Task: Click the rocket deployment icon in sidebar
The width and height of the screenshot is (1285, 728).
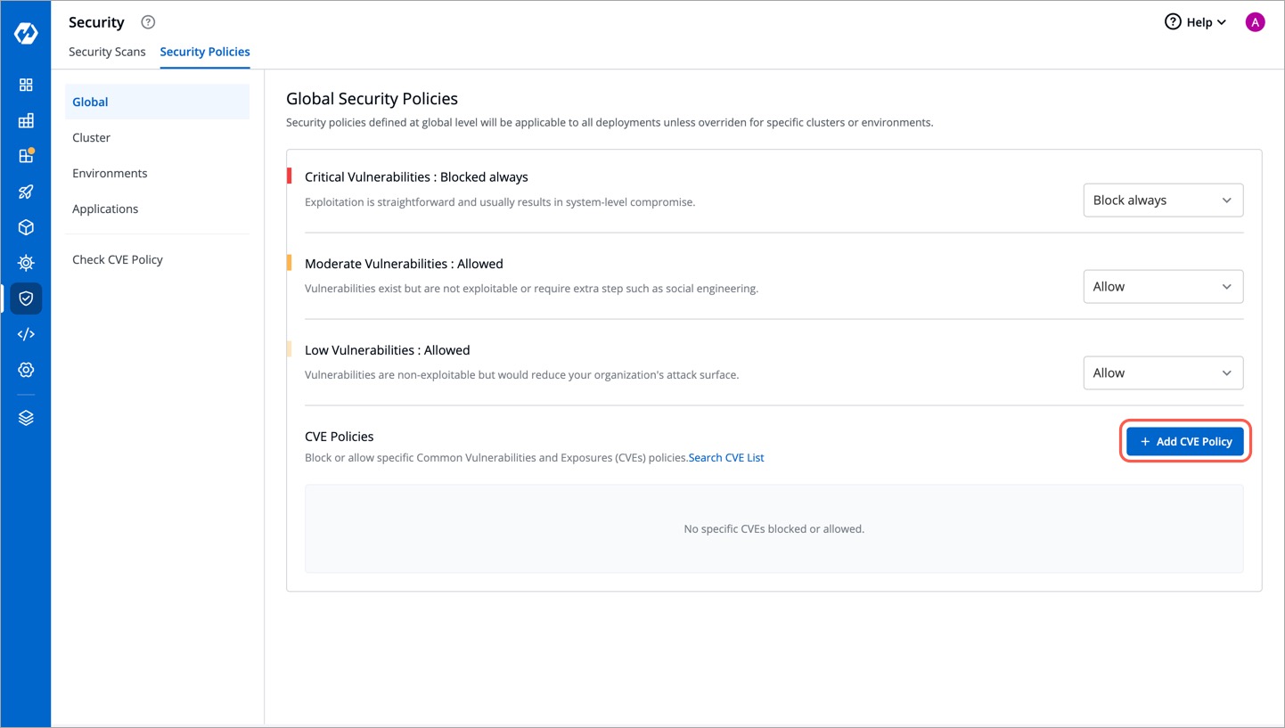Action: (x=26, y=192)
